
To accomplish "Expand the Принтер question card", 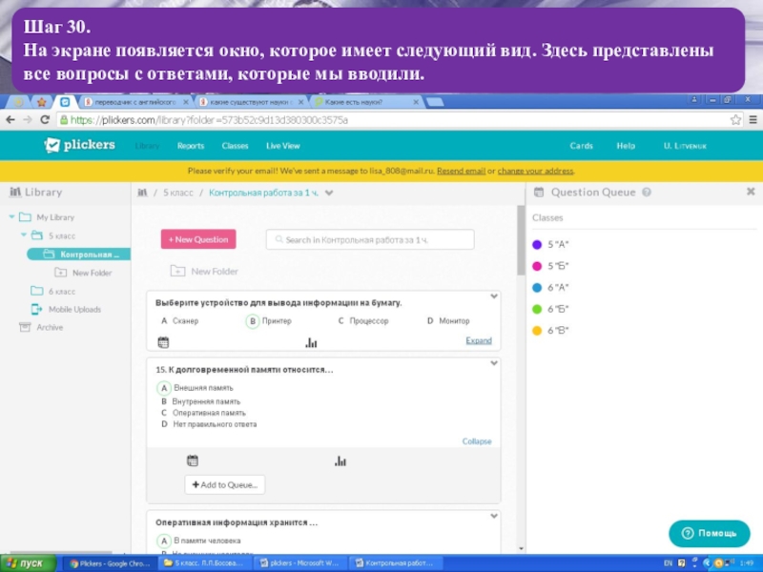I will point(479,340).
